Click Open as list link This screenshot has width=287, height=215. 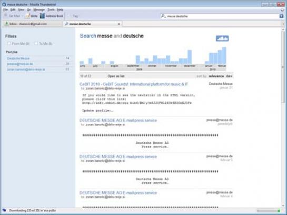pos(116,76)
